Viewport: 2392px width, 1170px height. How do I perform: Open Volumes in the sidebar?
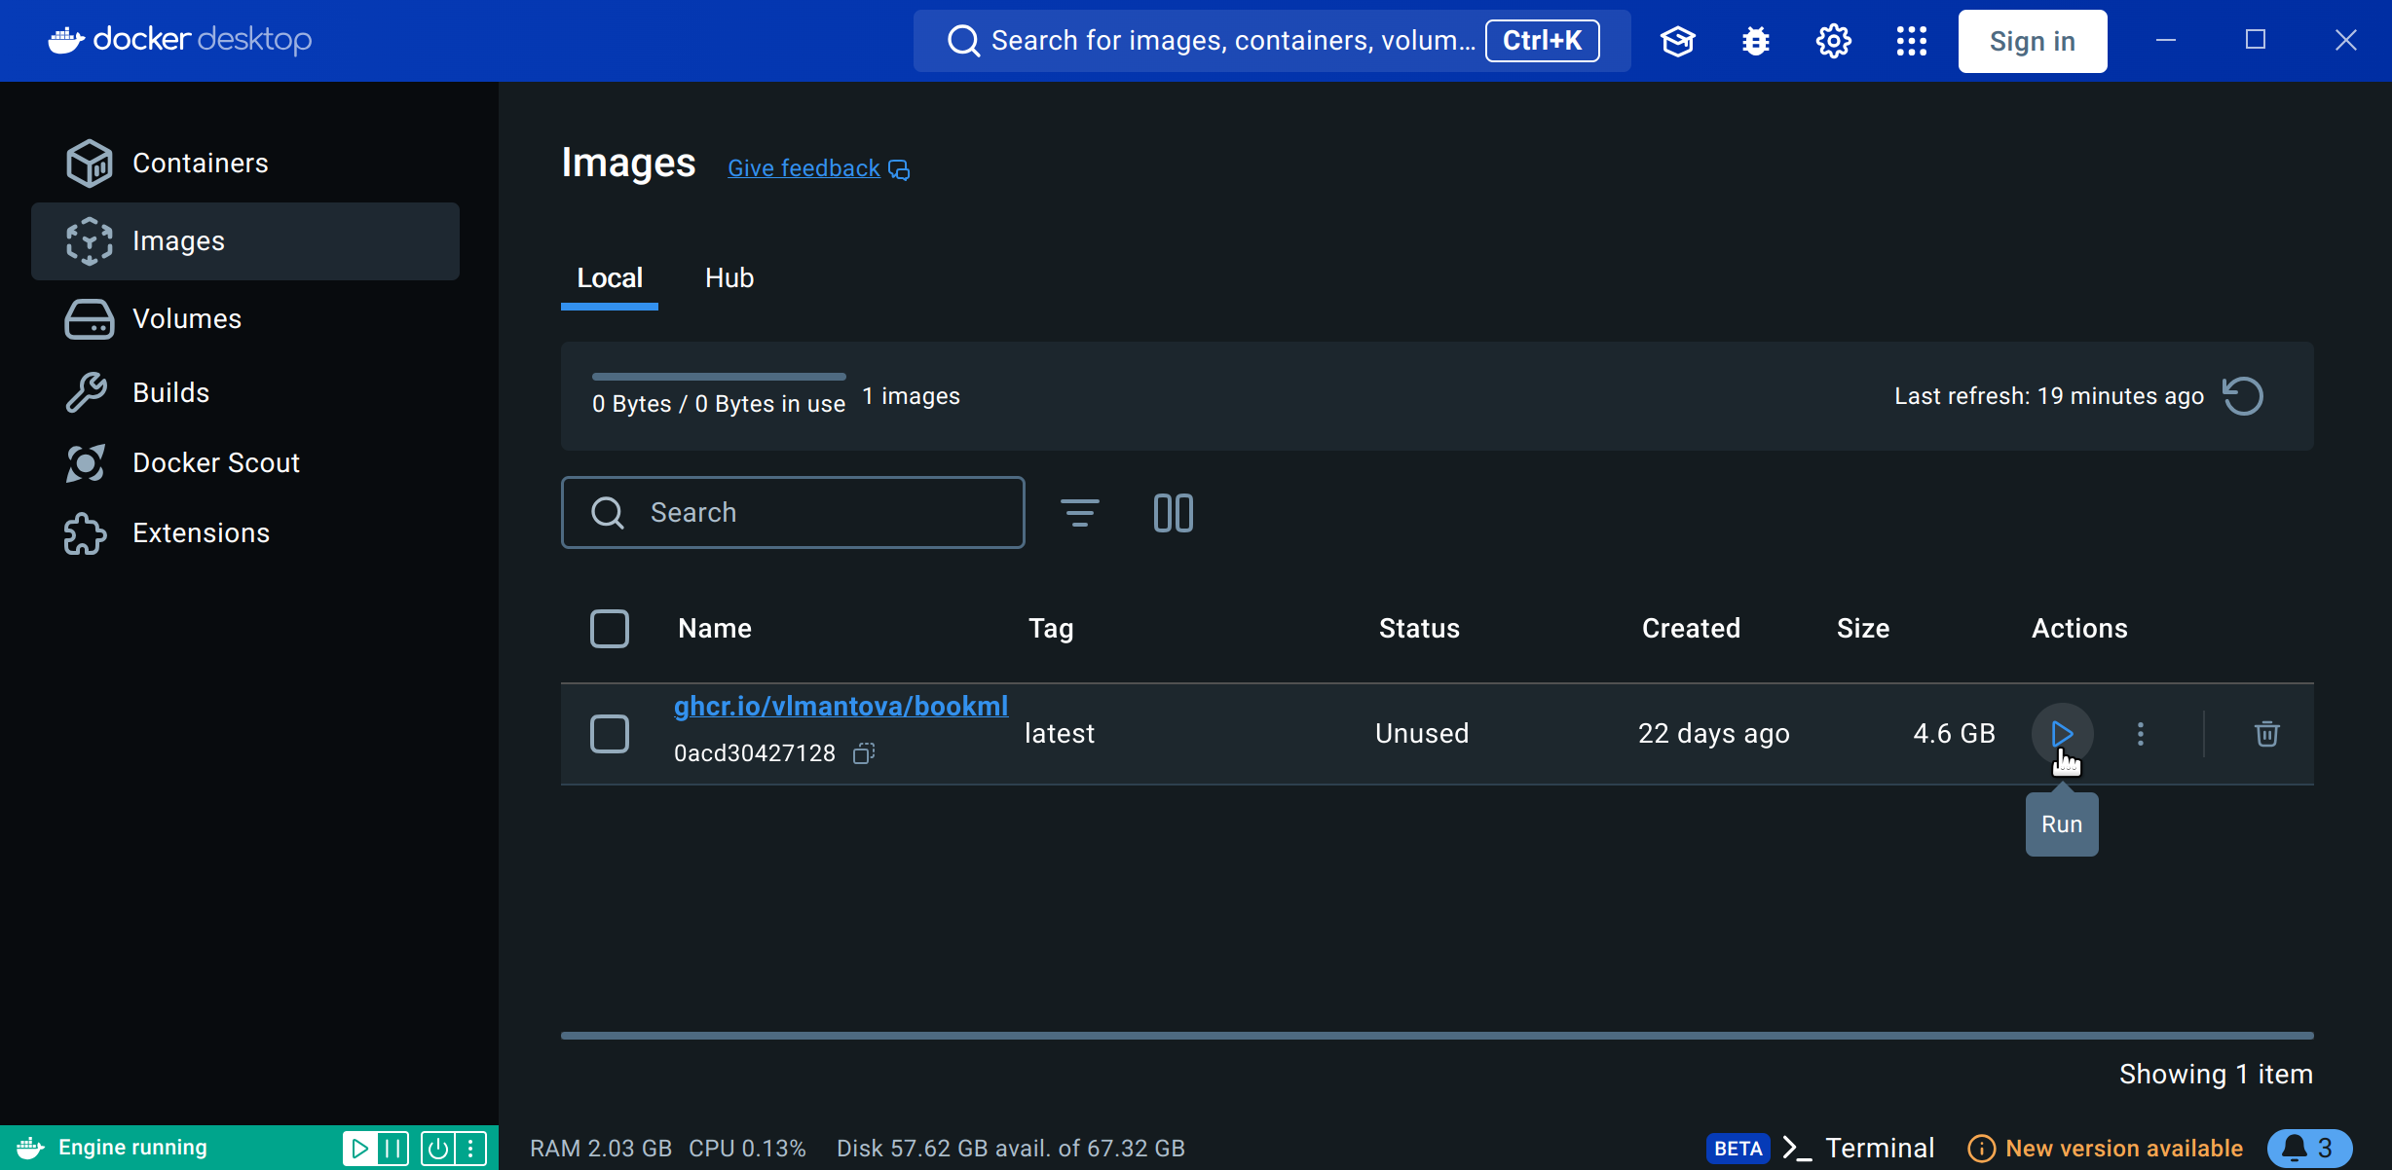[186, 319]
